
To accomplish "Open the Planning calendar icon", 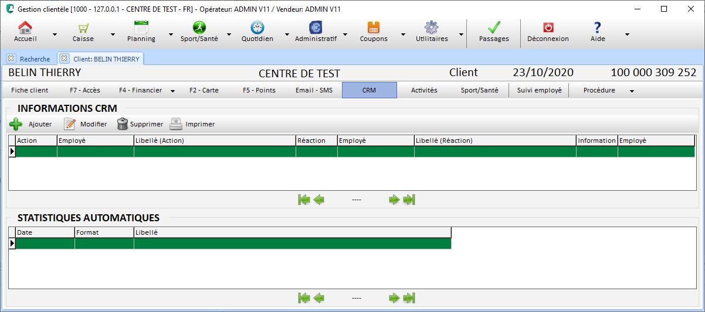I will coord(141,28).
